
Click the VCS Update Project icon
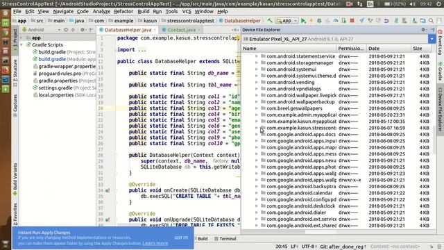coord(362,21)
